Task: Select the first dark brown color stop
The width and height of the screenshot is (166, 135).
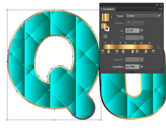Action: 103,52
